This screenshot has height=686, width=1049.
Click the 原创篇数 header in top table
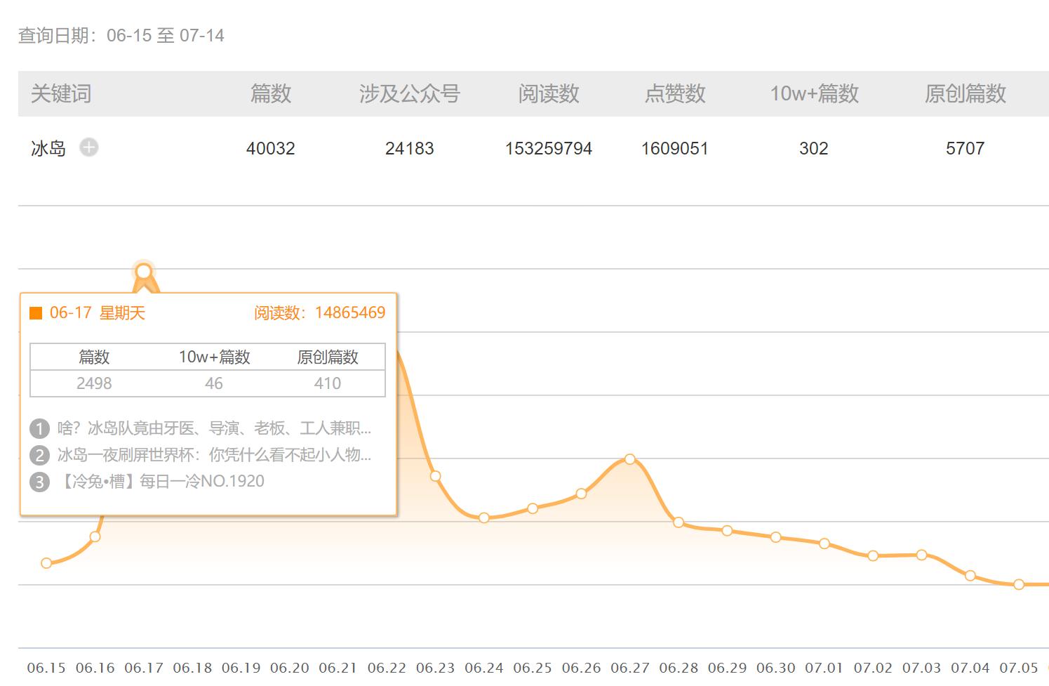click(x=965, y=93)
